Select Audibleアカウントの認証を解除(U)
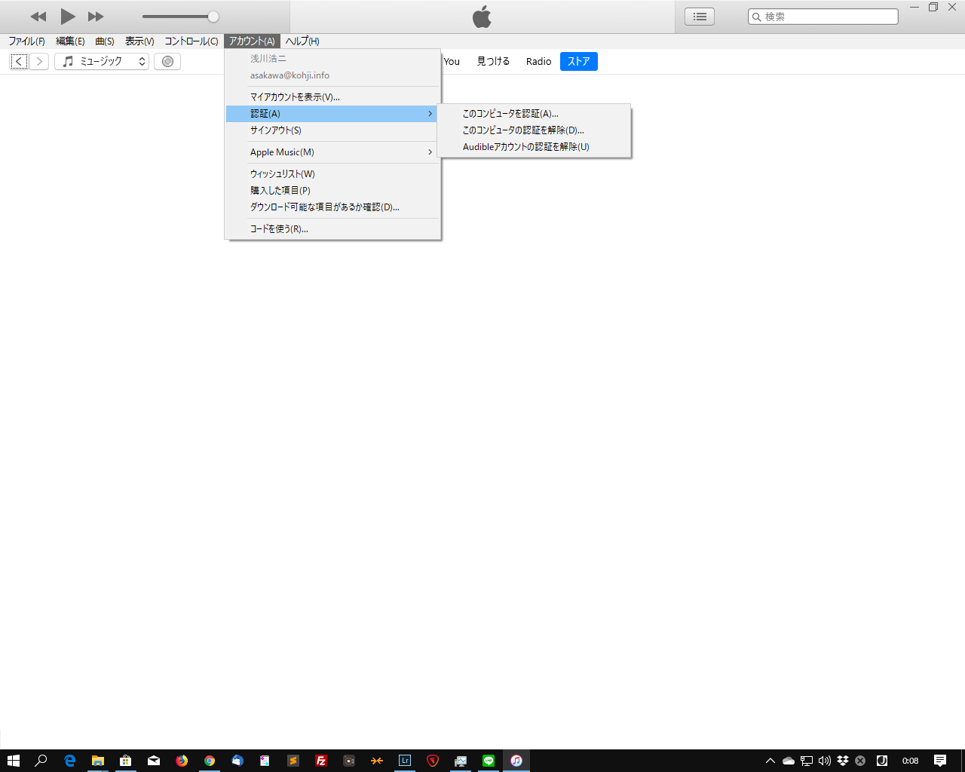The height and width of the screenshot is (772, 965). coord(534,147)
